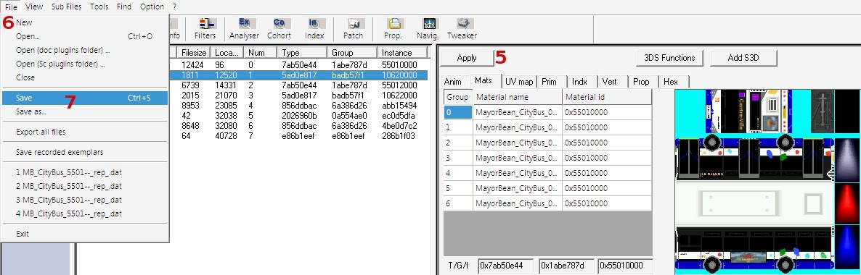Select Open (Sc plugins folder) ...

pyautogui.click(x=85, y=64)
